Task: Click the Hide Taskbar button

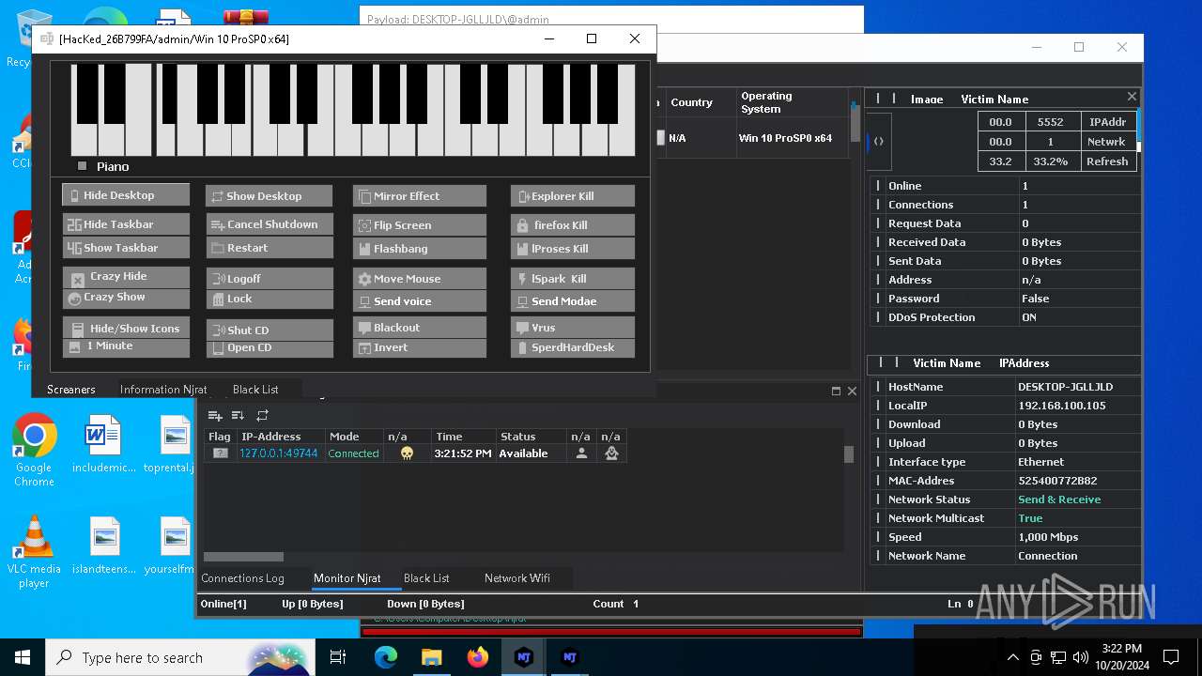Action: tap(126, 224)
